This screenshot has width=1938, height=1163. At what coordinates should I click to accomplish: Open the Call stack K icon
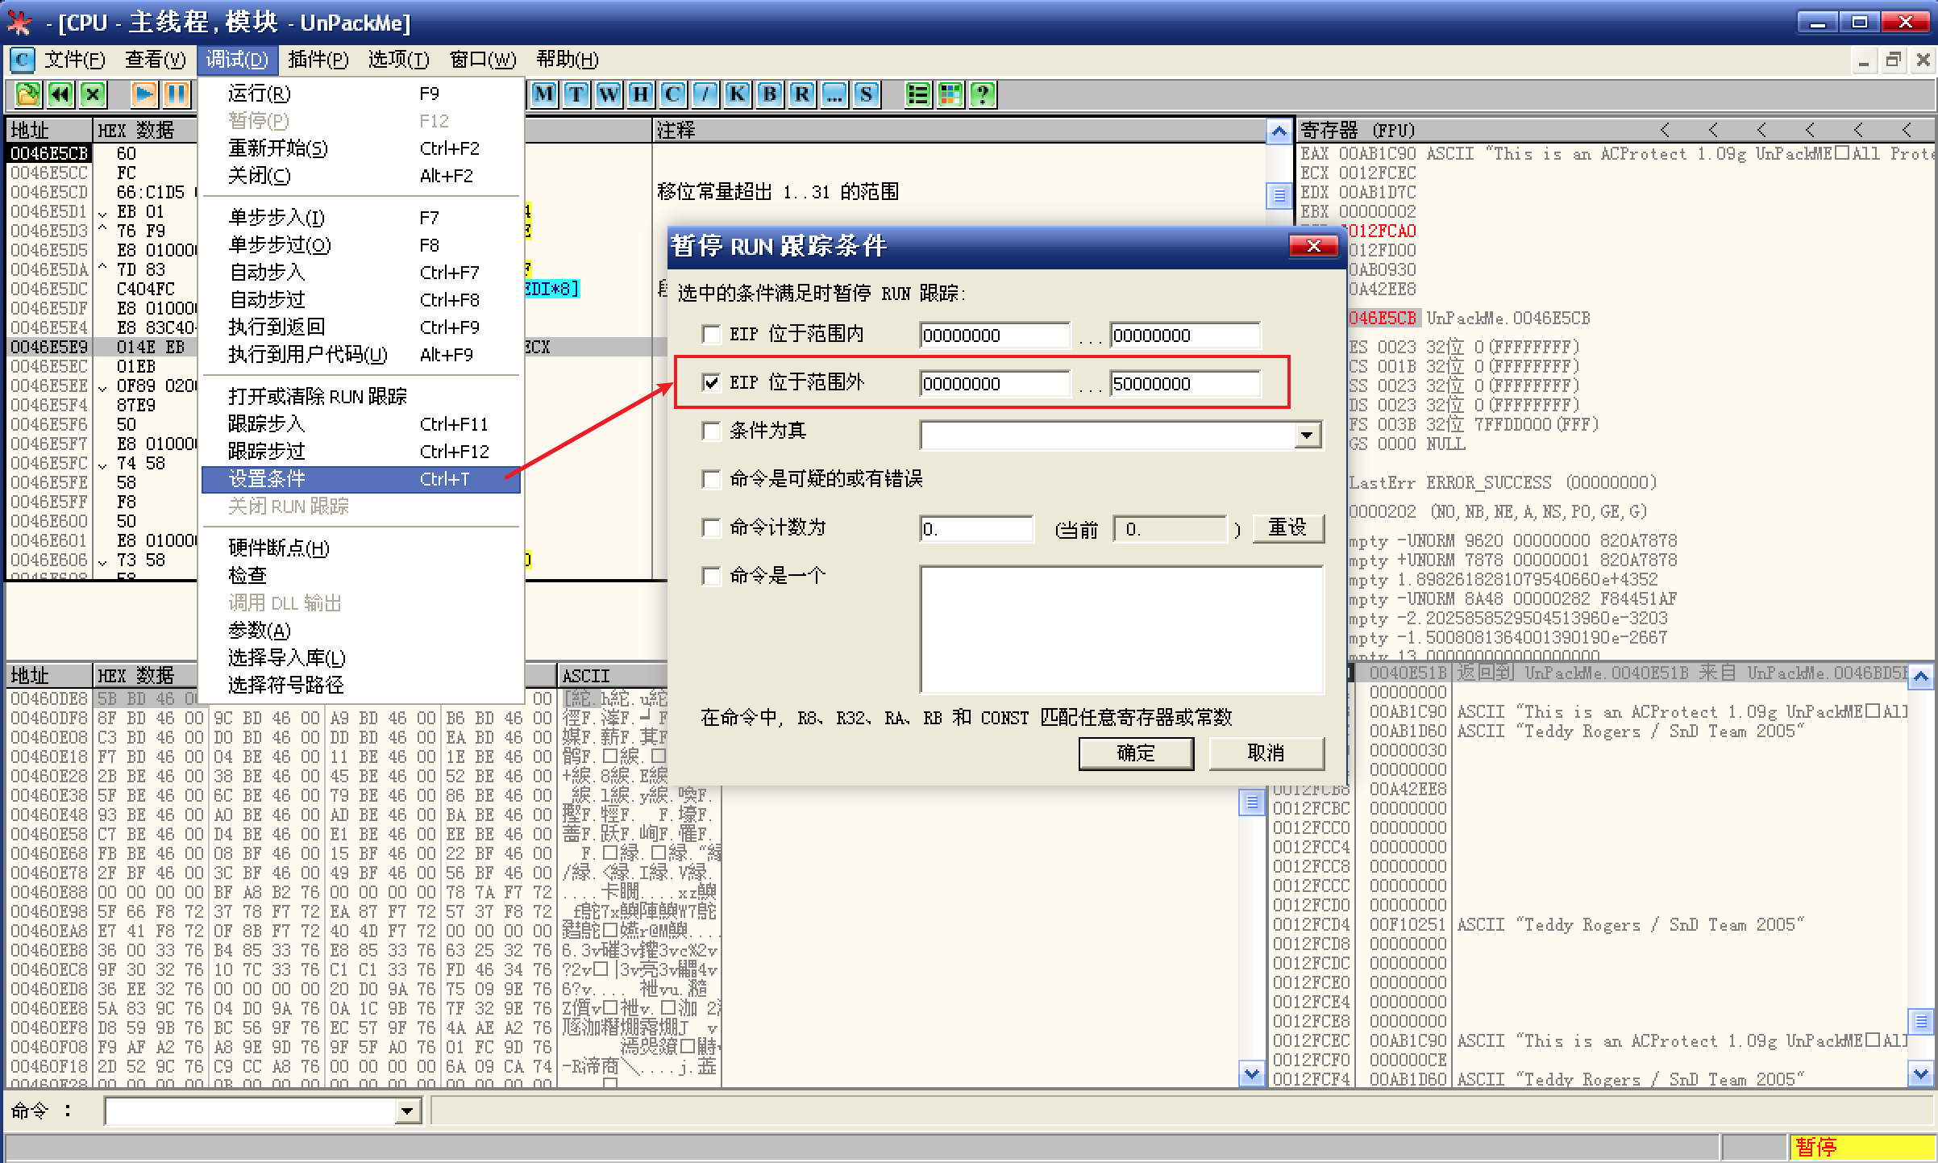pos(738,95)
